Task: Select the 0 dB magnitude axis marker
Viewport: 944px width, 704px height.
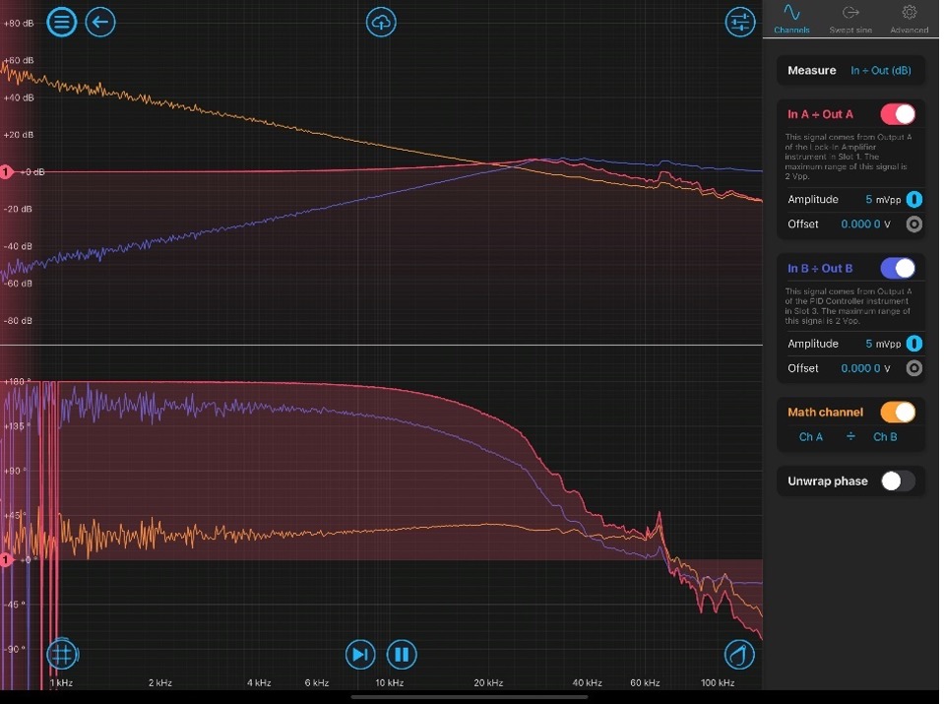Action: pyautogui.click(x=7, y=172)
